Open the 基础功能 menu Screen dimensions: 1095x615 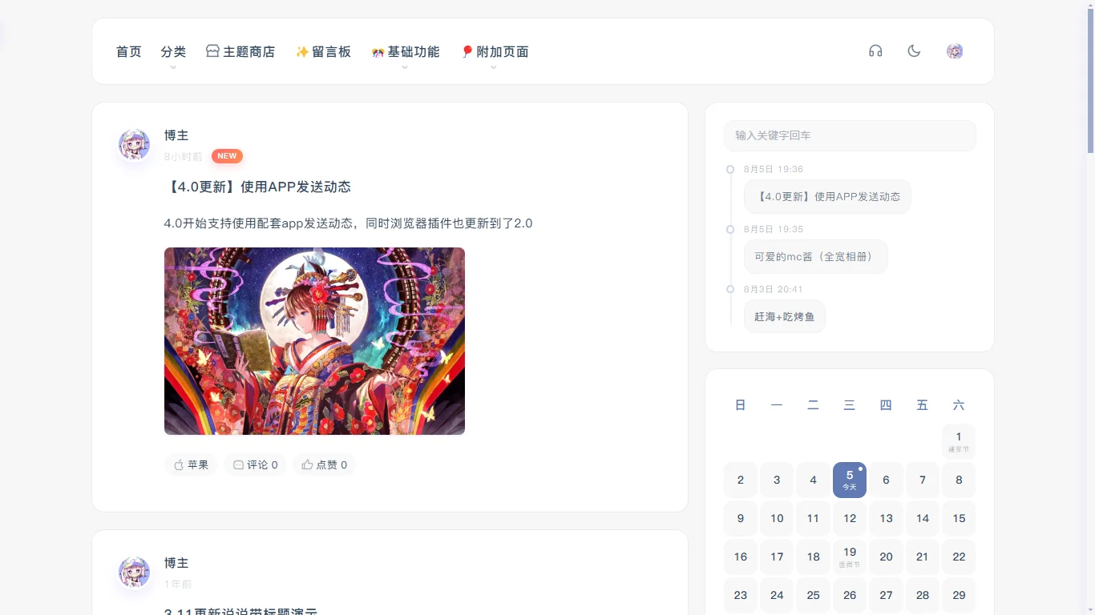[406, 52]
